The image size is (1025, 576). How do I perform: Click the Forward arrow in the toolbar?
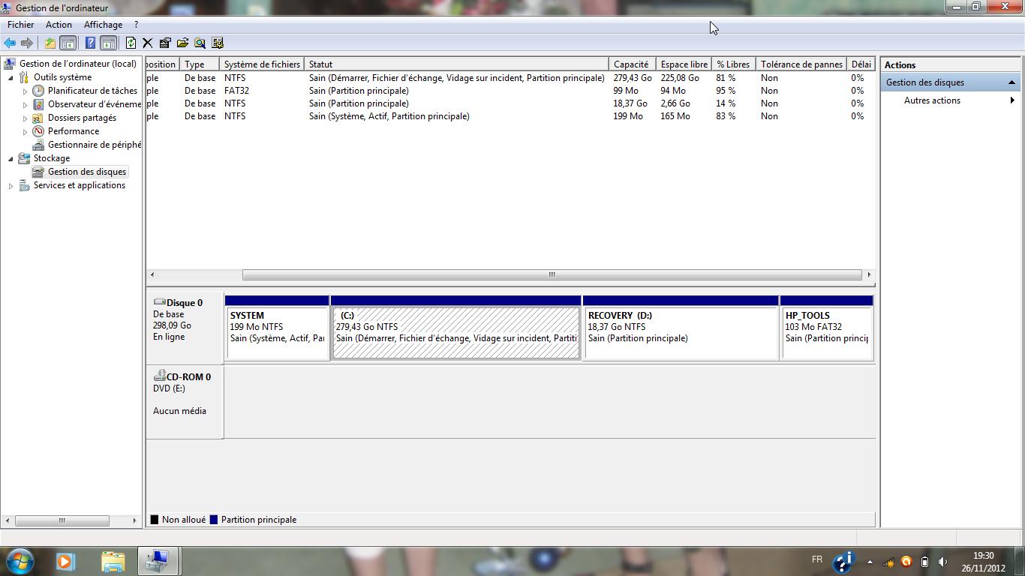click(x=27, y=43)
